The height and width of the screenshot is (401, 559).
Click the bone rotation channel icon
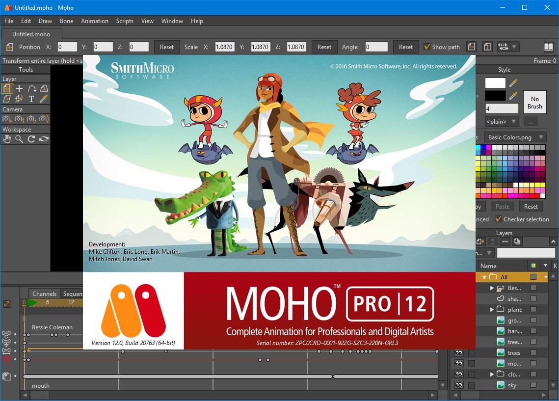[x=6, y=334]
